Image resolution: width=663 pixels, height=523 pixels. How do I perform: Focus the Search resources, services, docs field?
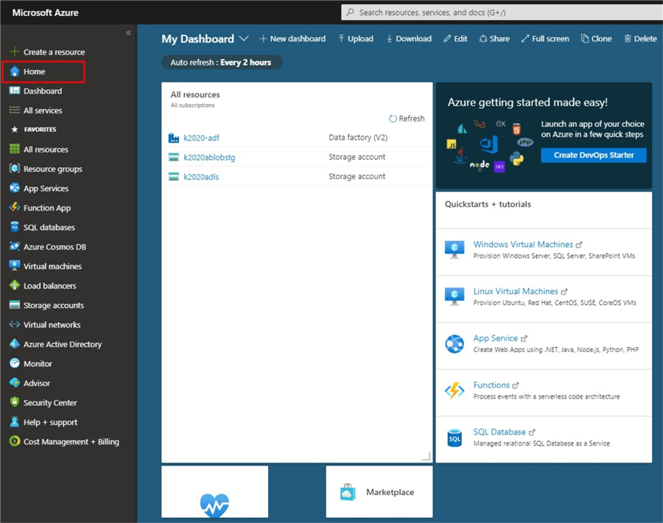(x=502, y=13)
